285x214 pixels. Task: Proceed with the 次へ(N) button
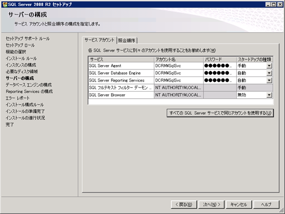(211, 204)
